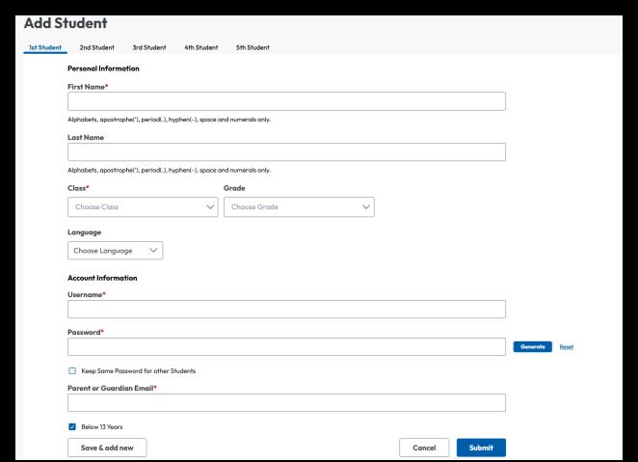Enable Keep Same Password for other Students
The image size is (638, 462).
(x=72, y=371)
